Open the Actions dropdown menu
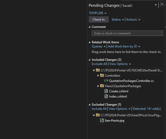The height and width of the screenshot is (139, 166). [x=133, y=20]
